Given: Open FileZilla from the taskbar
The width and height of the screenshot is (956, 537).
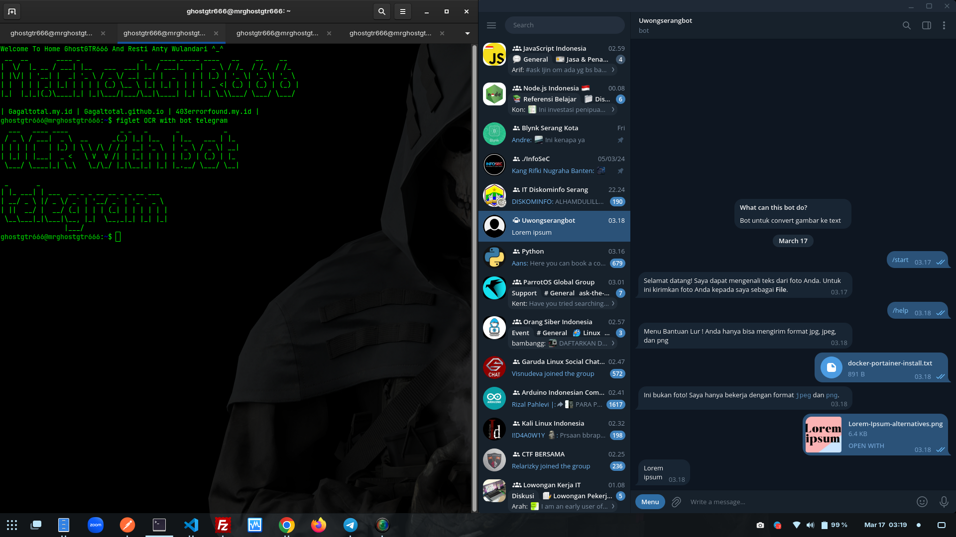Looking at the screenshot, I should coord(223,525).
